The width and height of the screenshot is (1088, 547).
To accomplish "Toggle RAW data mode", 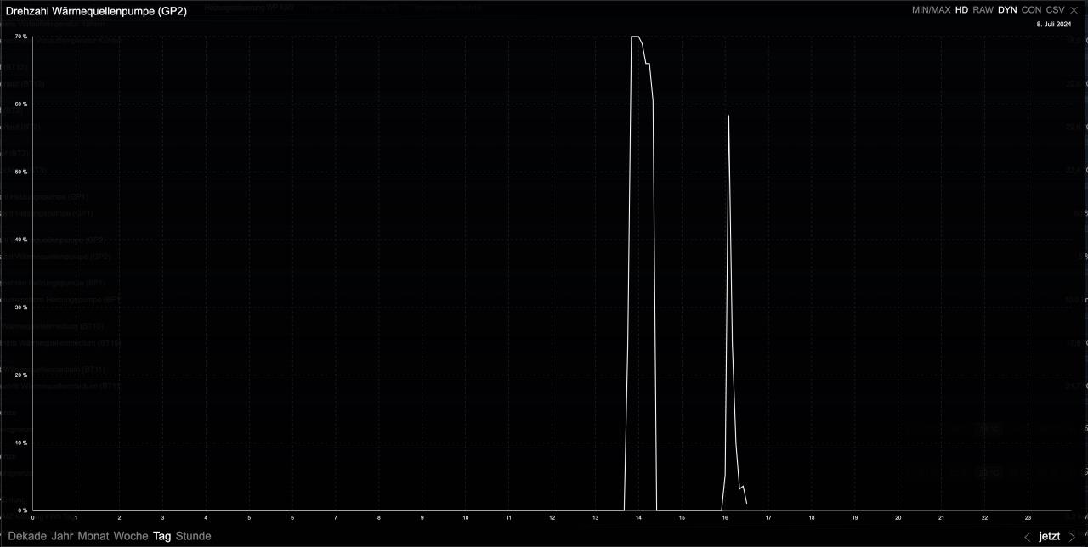I will [983, 9].
